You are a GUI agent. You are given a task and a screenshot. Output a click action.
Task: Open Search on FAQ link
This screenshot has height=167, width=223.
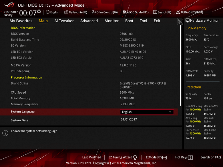(x=211, y=157)
